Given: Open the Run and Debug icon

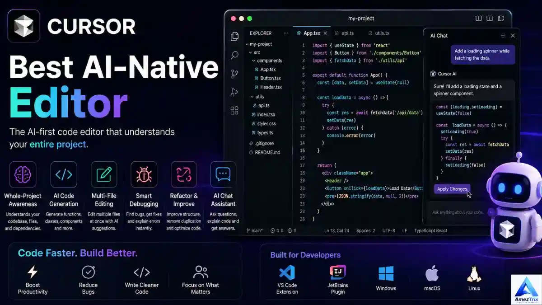Looking at the screenshot, I should click(x=234, y=92).
